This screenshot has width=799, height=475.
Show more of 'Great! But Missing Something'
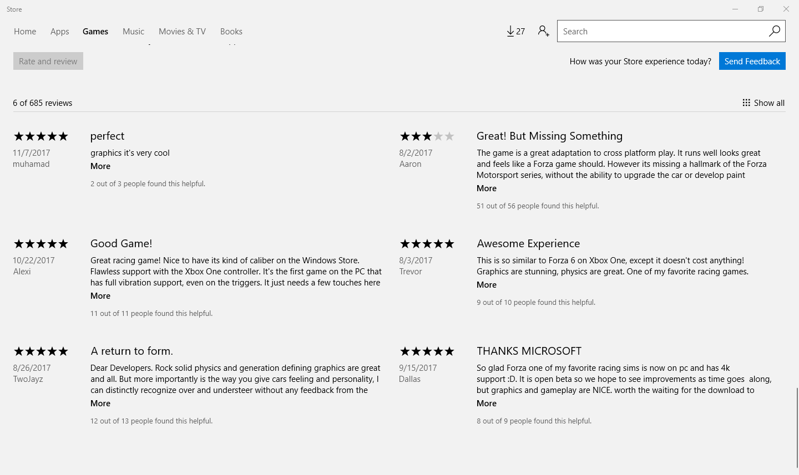487,188
